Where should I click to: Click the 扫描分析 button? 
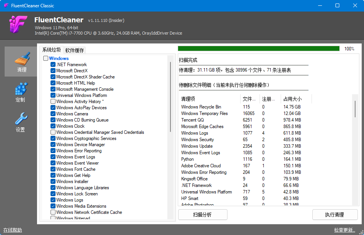tap(203, 215)
